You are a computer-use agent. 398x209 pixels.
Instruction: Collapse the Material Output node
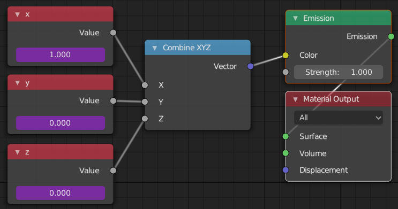pyautogui.click(x=295, y=99)
